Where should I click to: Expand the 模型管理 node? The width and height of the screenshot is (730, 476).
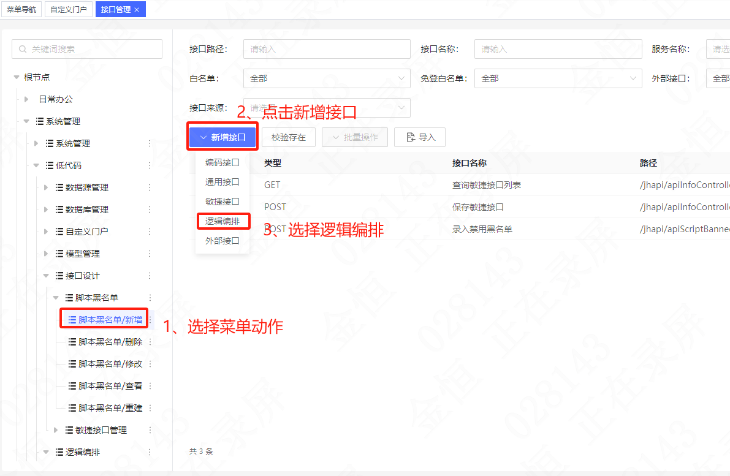coord(46,254)
